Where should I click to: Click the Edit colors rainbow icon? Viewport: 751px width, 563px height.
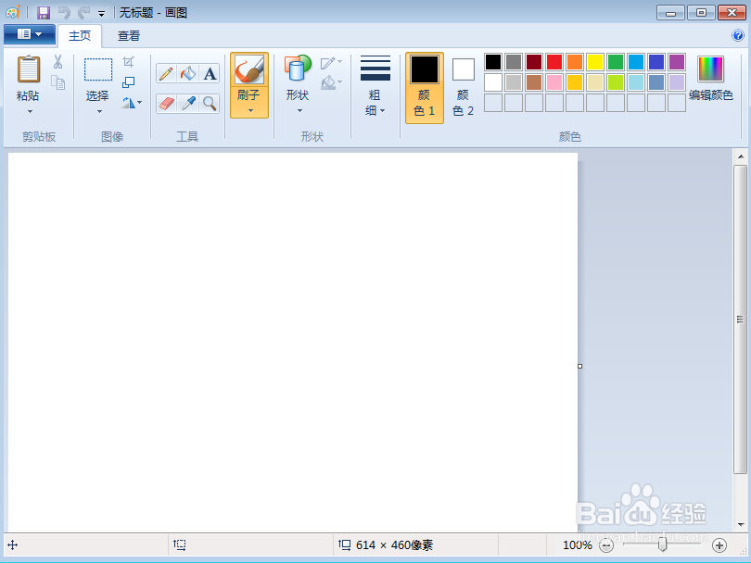(710, 69)
